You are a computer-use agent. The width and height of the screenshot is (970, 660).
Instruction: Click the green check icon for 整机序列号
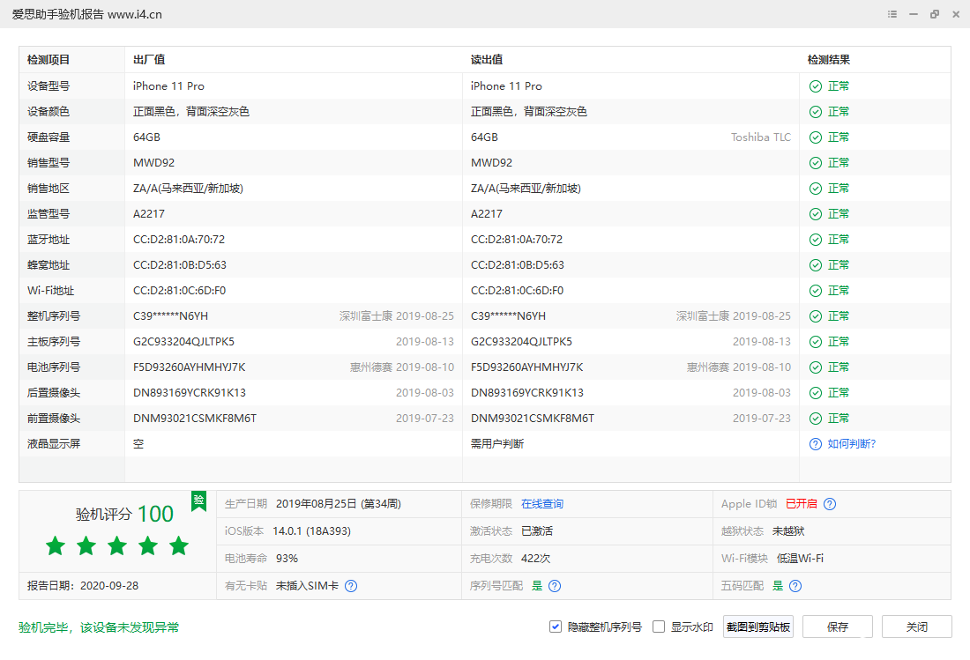[x=816, y=316]
